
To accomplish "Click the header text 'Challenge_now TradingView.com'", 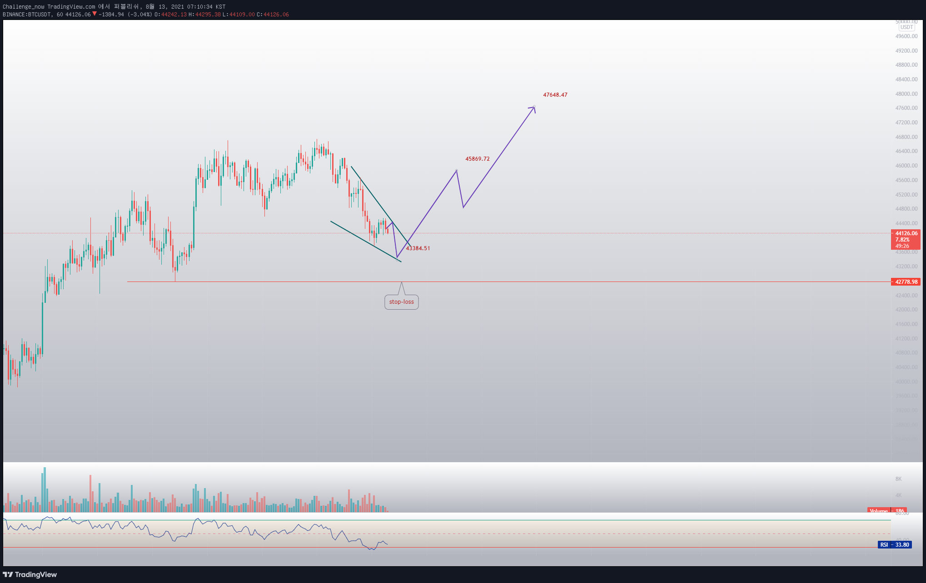I will (x=49, y=7).
